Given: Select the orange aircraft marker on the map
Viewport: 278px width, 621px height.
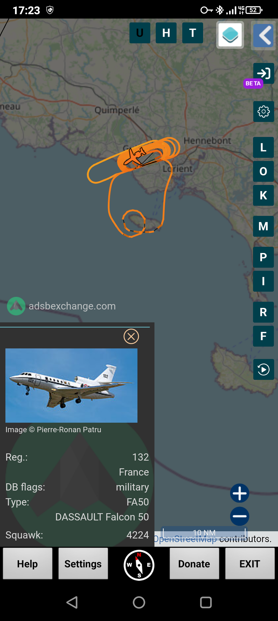Looking at the screenshot, I should pos(134,156).
